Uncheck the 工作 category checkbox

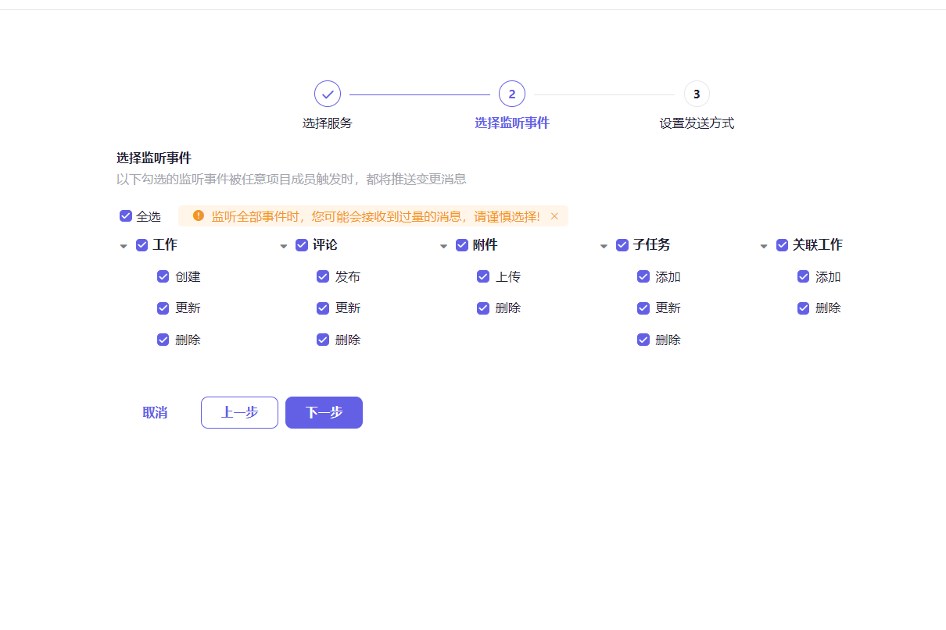point(142,244)
